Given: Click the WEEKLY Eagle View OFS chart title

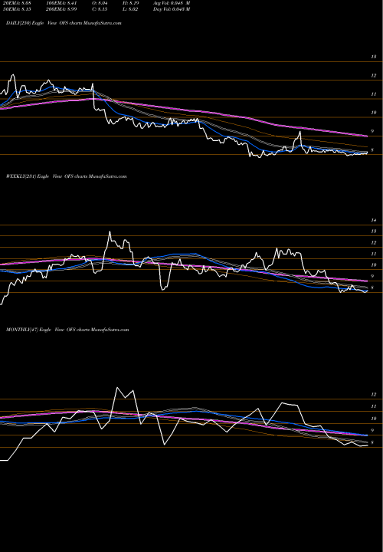Looking at the screenshot, I should click(x=66, y=176).
